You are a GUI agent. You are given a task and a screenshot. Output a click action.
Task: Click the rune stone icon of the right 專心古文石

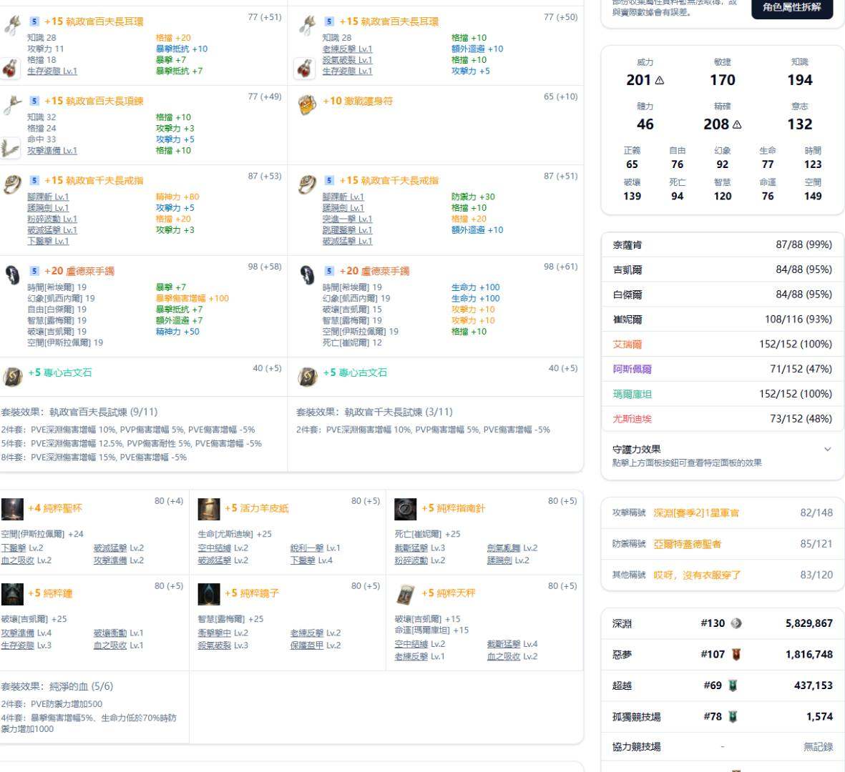tap(308, 376)
